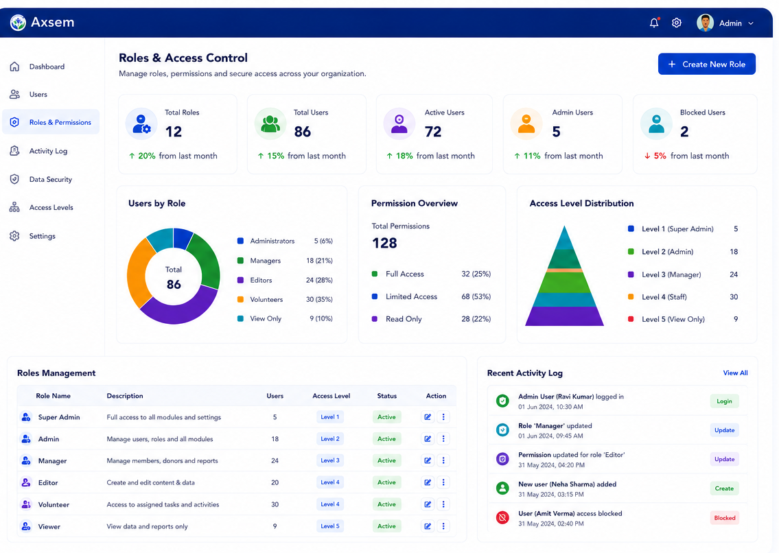Click the Axsem logo icon
Viewport: 779px width, 553px height.
pos(19,23)
